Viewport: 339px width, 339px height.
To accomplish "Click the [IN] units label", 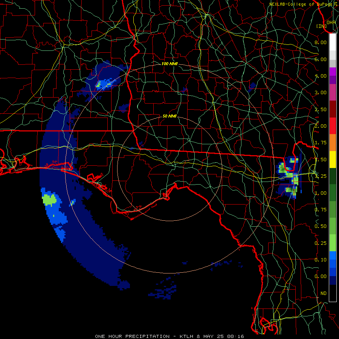I will (x=322, y=26).
